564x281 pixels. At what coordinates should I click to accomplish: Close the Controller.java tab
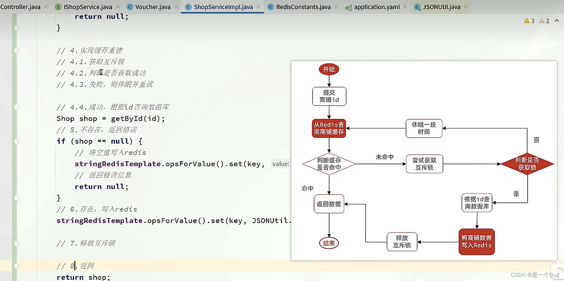(46, 7)
